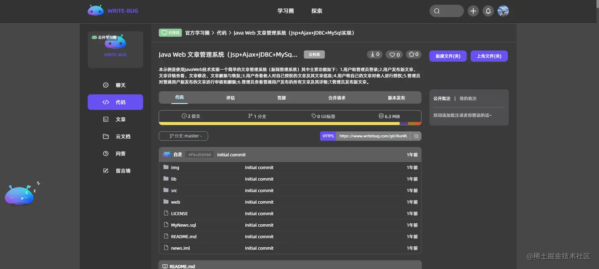599x269 pixels.
Task: Click the download count icon button
Action: [374, 55]
